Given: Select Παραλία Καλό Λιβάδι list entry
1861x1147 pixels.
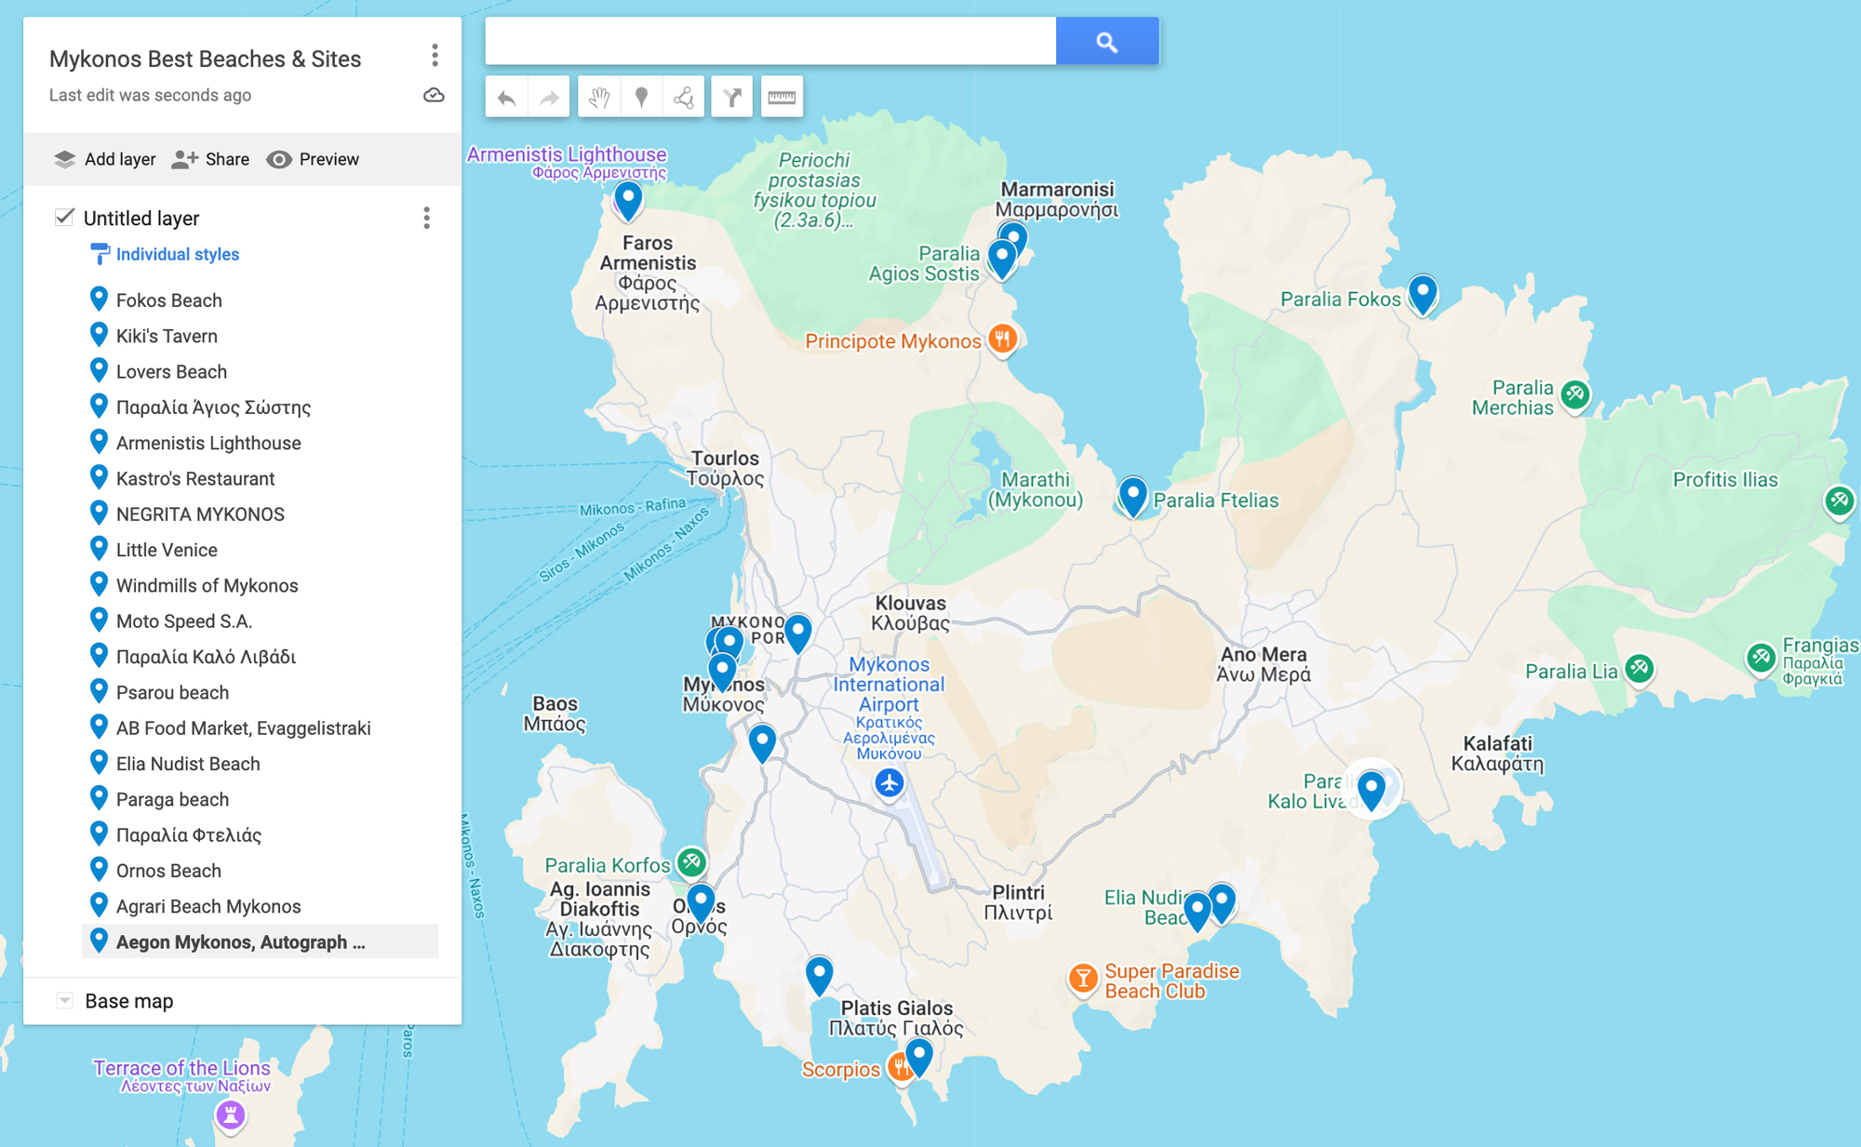Looking at the screenshot, I should (261, 657).
